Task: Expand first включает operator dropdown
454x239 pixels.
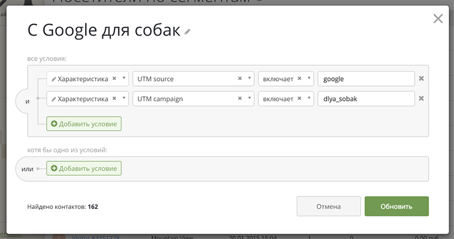Action: coord(309,78)
